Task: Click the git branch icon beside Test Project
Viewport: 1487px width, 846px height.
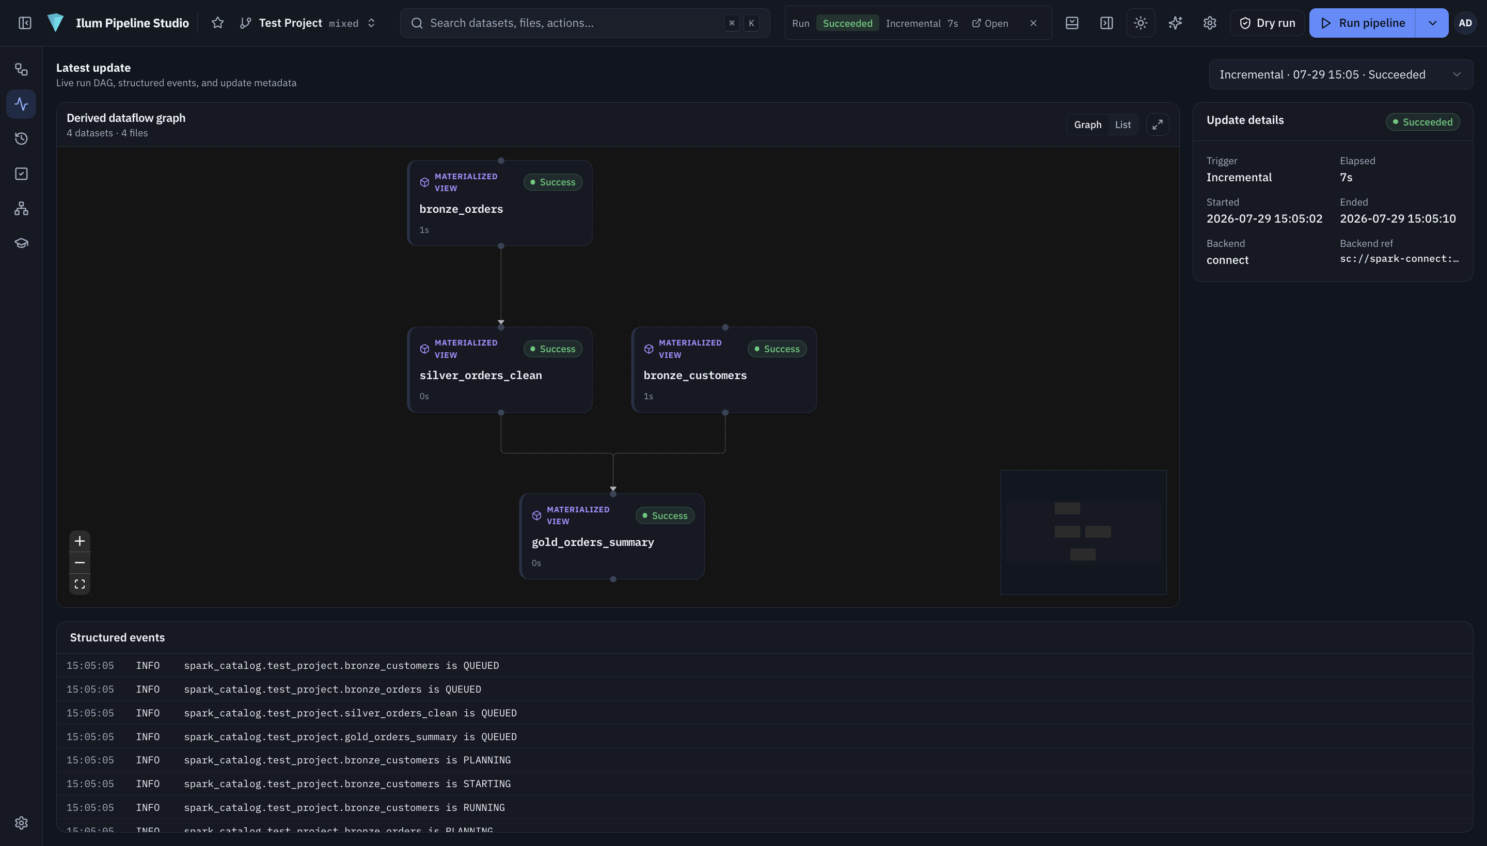Action: [x=246, y=23]
